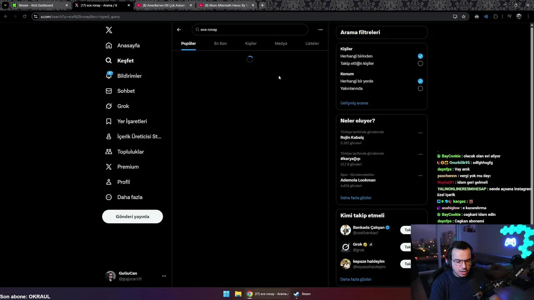Click the browser address bar URL
Viewport: 534px width, 300px height.
pos(80,17)
